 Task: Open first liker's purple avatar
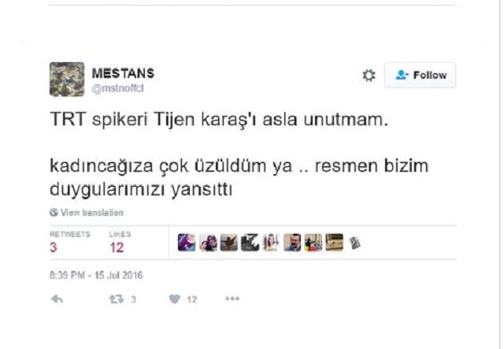pyautogui.click(x=187, y=242)
